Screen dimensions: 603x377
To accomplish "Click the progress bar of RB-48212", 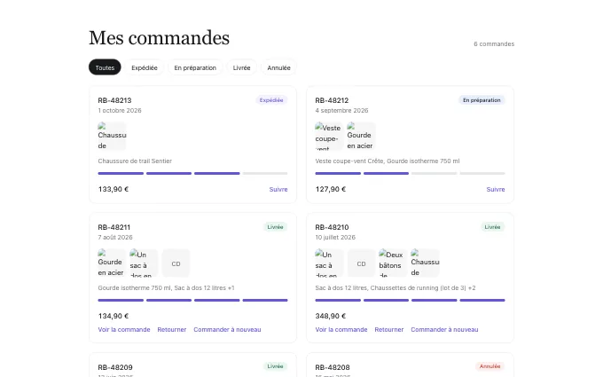I will 410,174.
